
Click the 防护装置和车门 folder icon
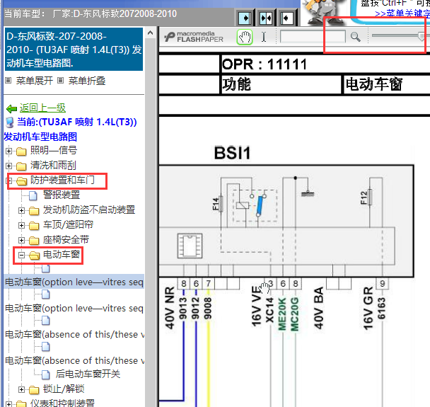point(21,181)
